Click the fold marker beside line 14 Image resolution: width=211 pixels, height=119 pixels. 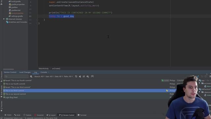pos(37,23)
